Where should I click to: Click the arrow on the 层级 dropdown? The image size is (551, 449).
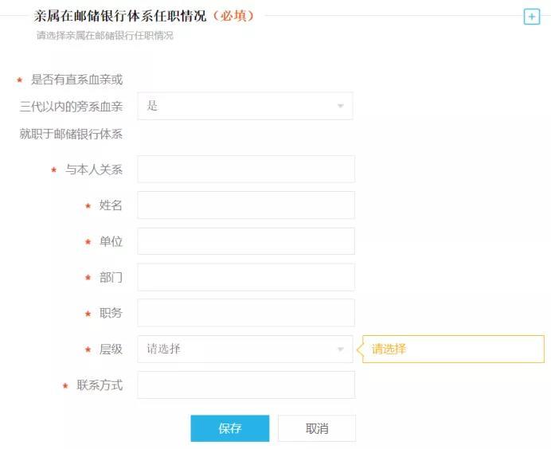[x=340, y=349]
